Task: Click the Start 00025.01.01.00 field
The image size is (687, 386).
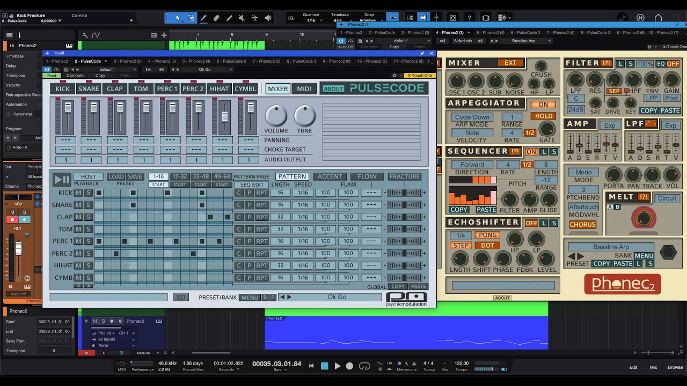Action: click(54, 322)
